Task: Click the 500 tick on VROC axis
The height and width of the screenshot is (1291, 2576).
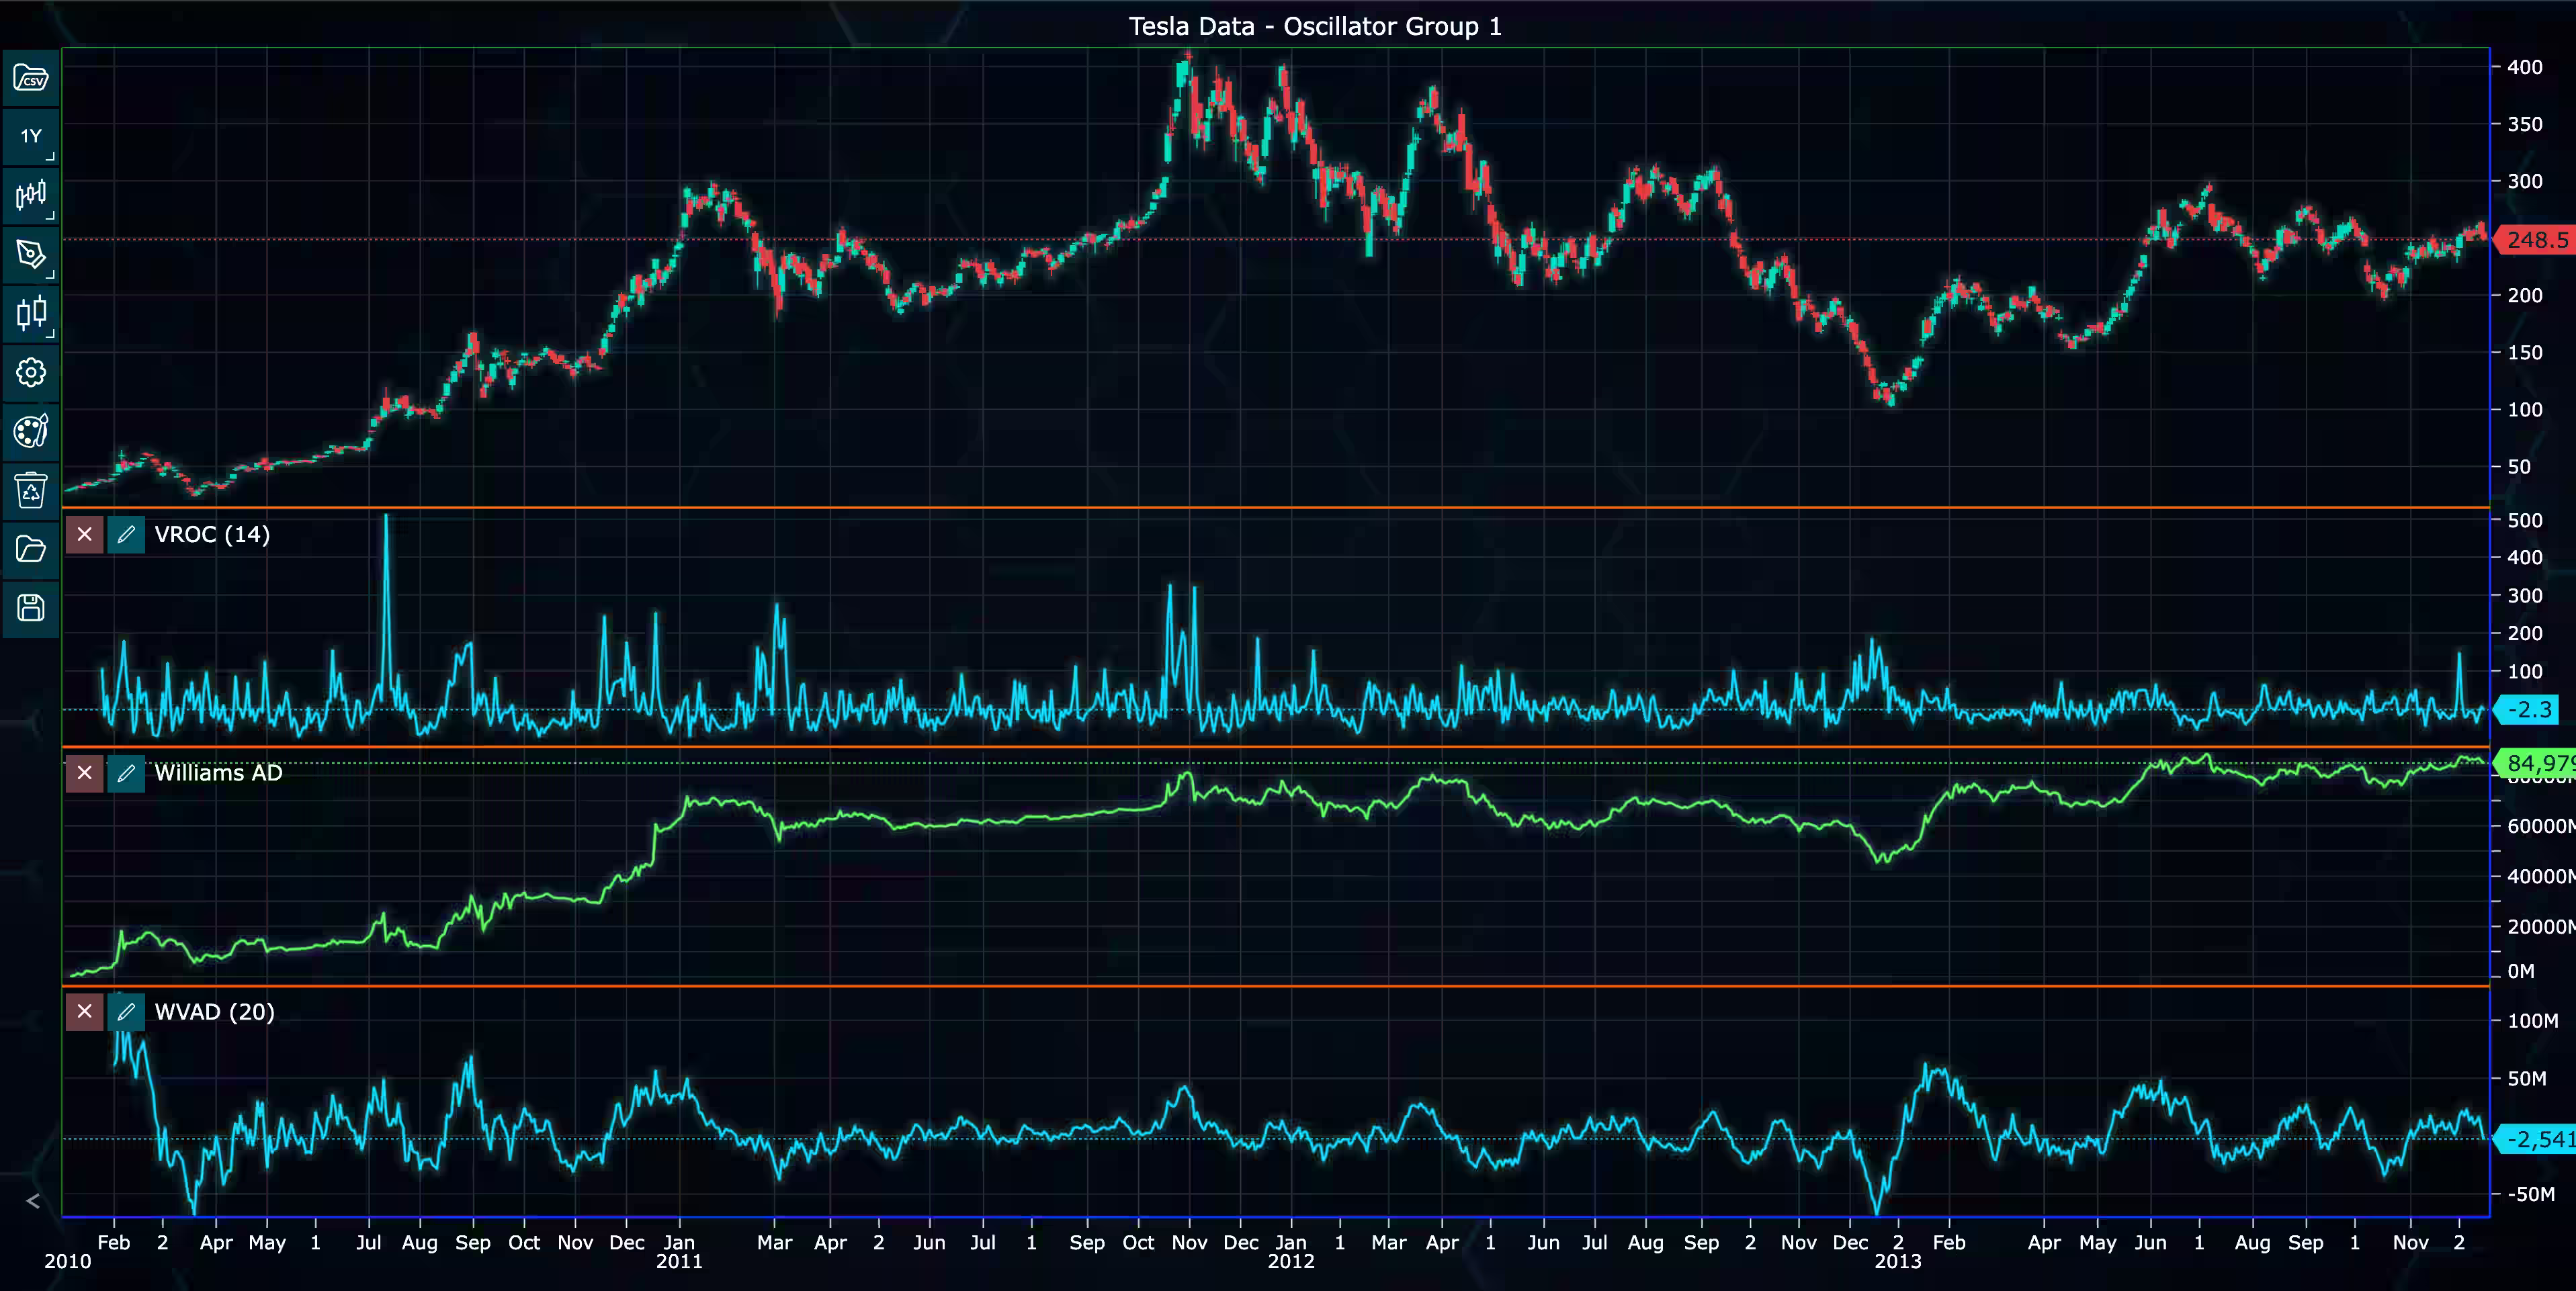Action: 2524,520
